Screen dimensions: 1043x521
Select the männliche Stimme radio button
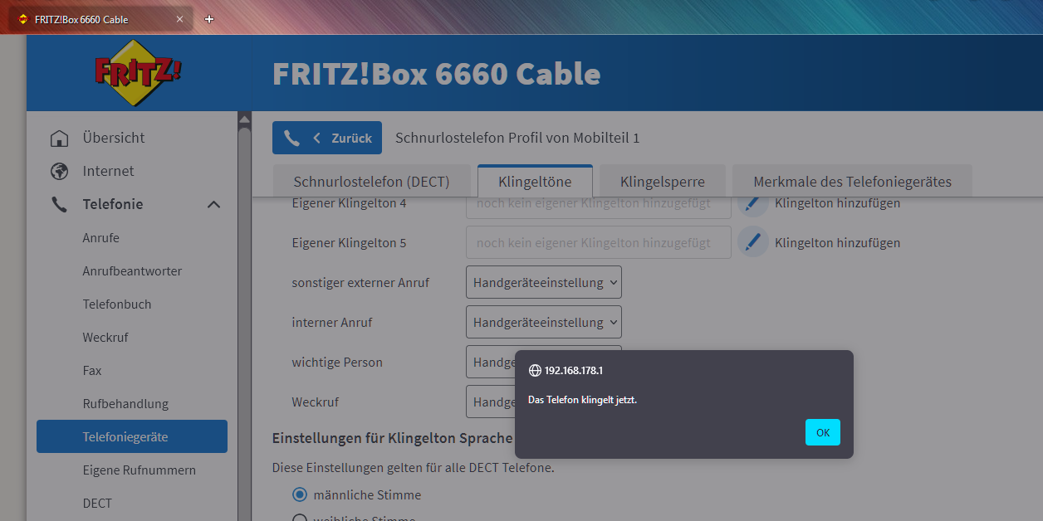tap(300, 494)
